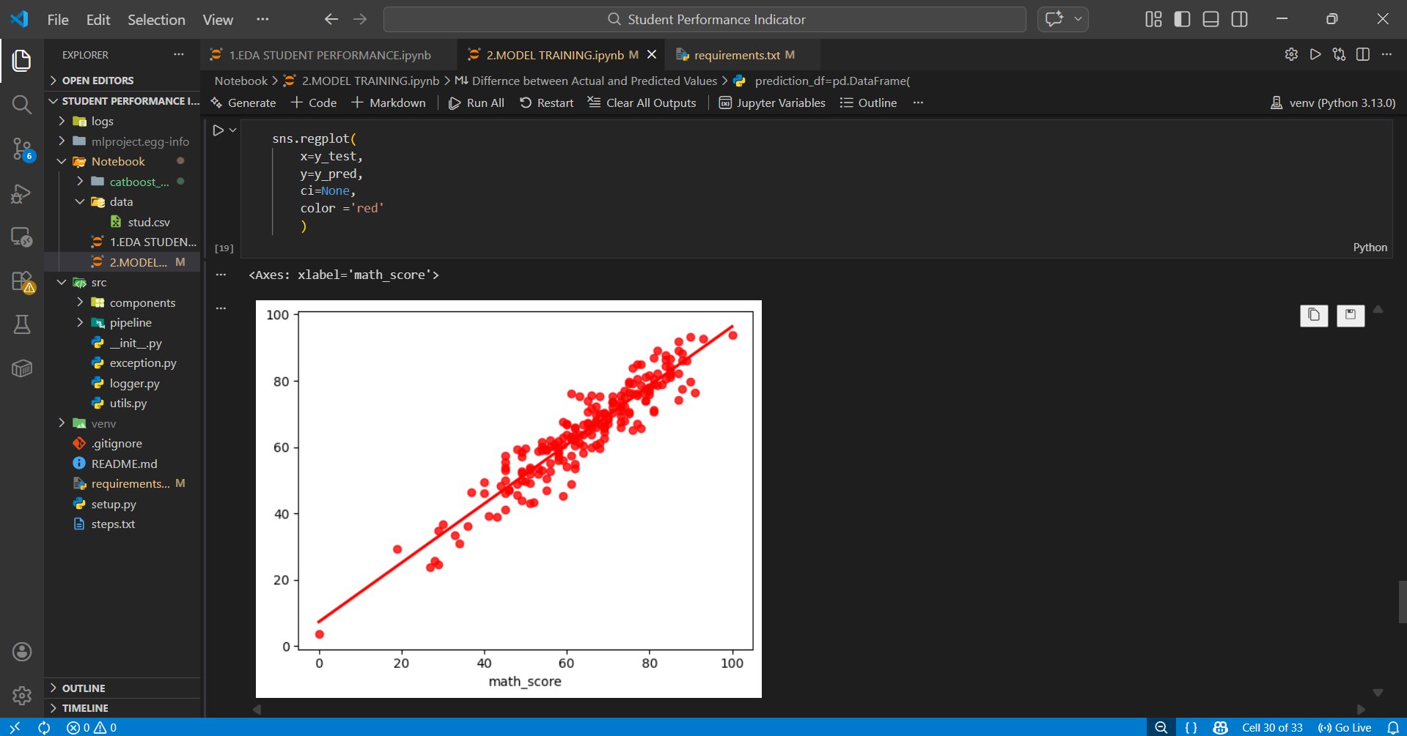Click Run All in notebook toolbar

477,103
